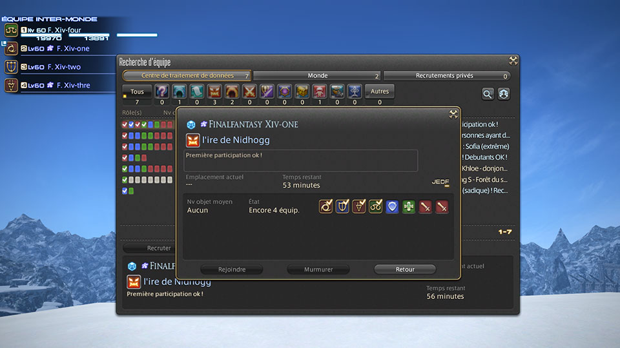This screenshot has height=348, width=620.
Task: Select the Autres category filter
Action: [x=379, y=92]
